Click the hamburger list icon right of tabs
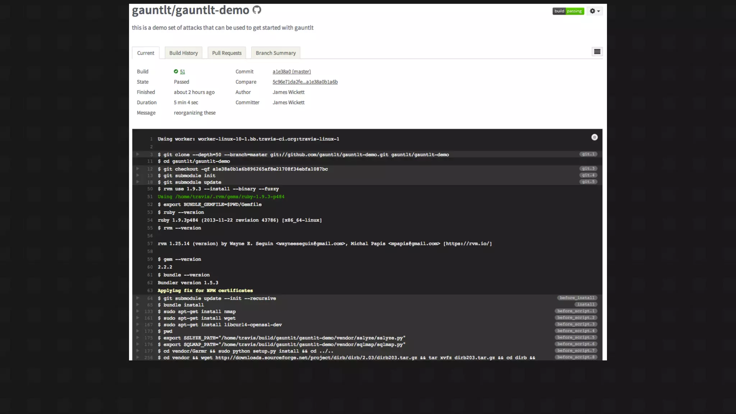 597,52
